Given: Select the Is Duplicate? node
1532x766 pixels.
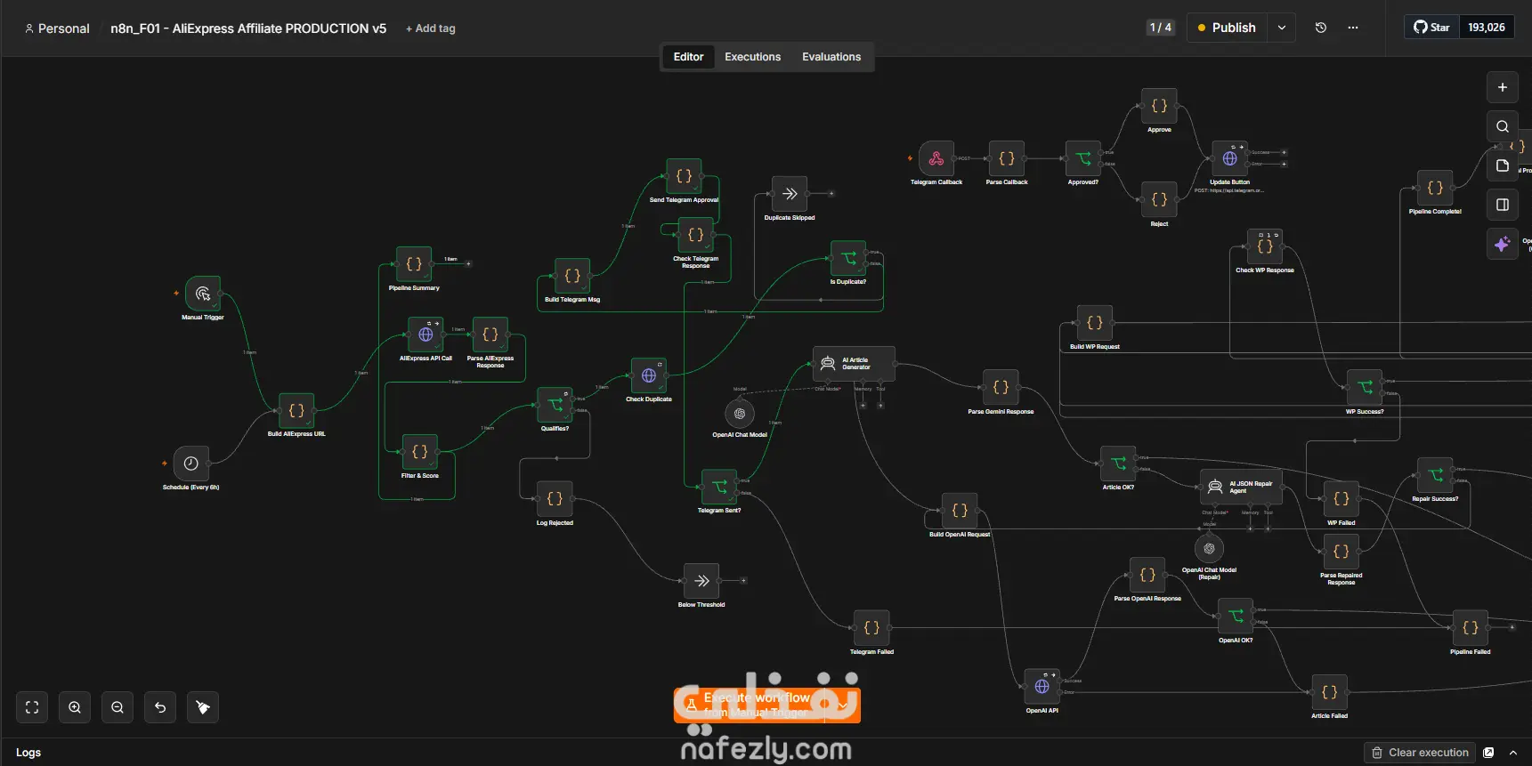Looking at the screenshot, I should click(x=848, y=258).
